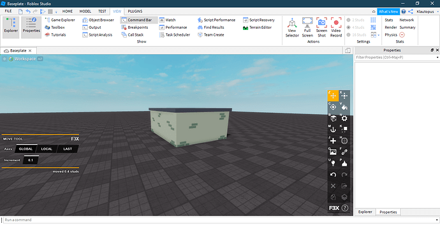Open the Object Browser
440x234 pixels.
pos(98,20)
